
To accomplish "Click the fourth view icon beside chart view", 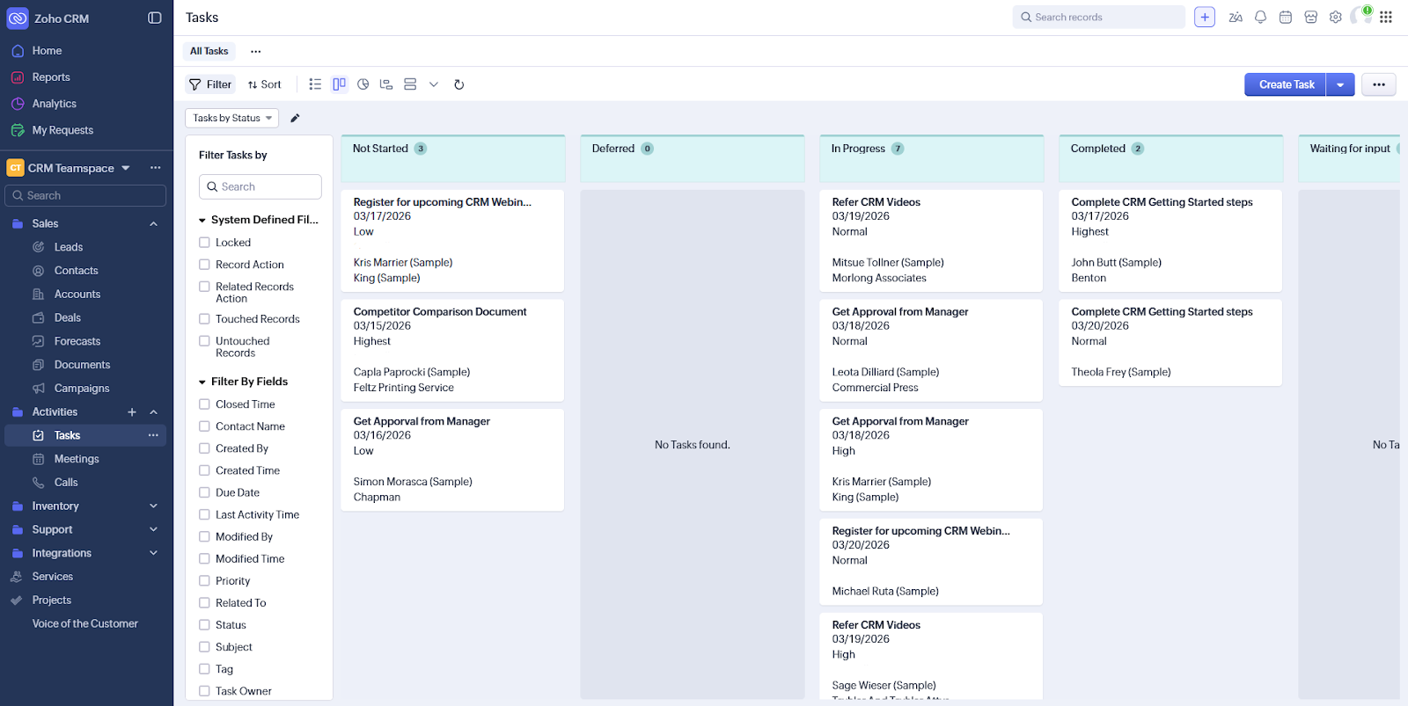I will click(x=386, y=84).
